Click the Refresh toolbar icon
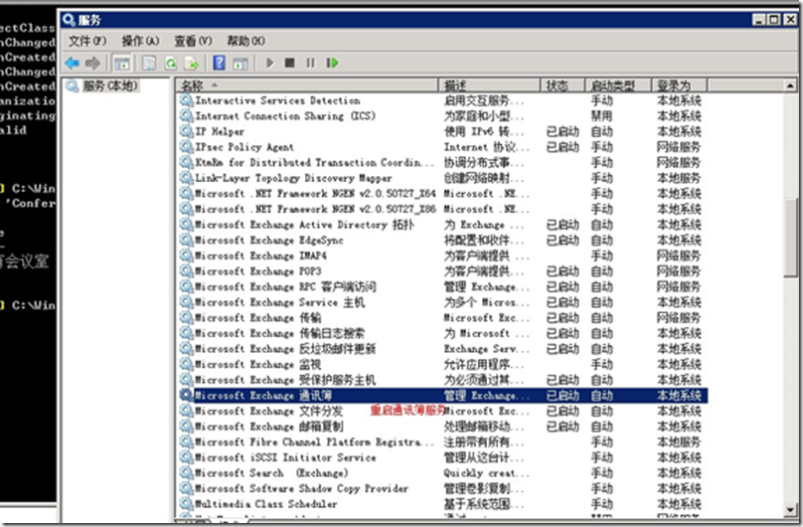Screen dimensions: 803x527 [x=171, y=63]
